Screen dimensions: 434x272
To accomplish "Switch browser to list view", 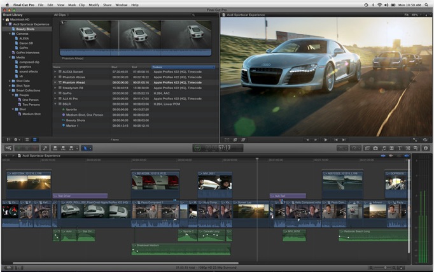I will (34, 140).
